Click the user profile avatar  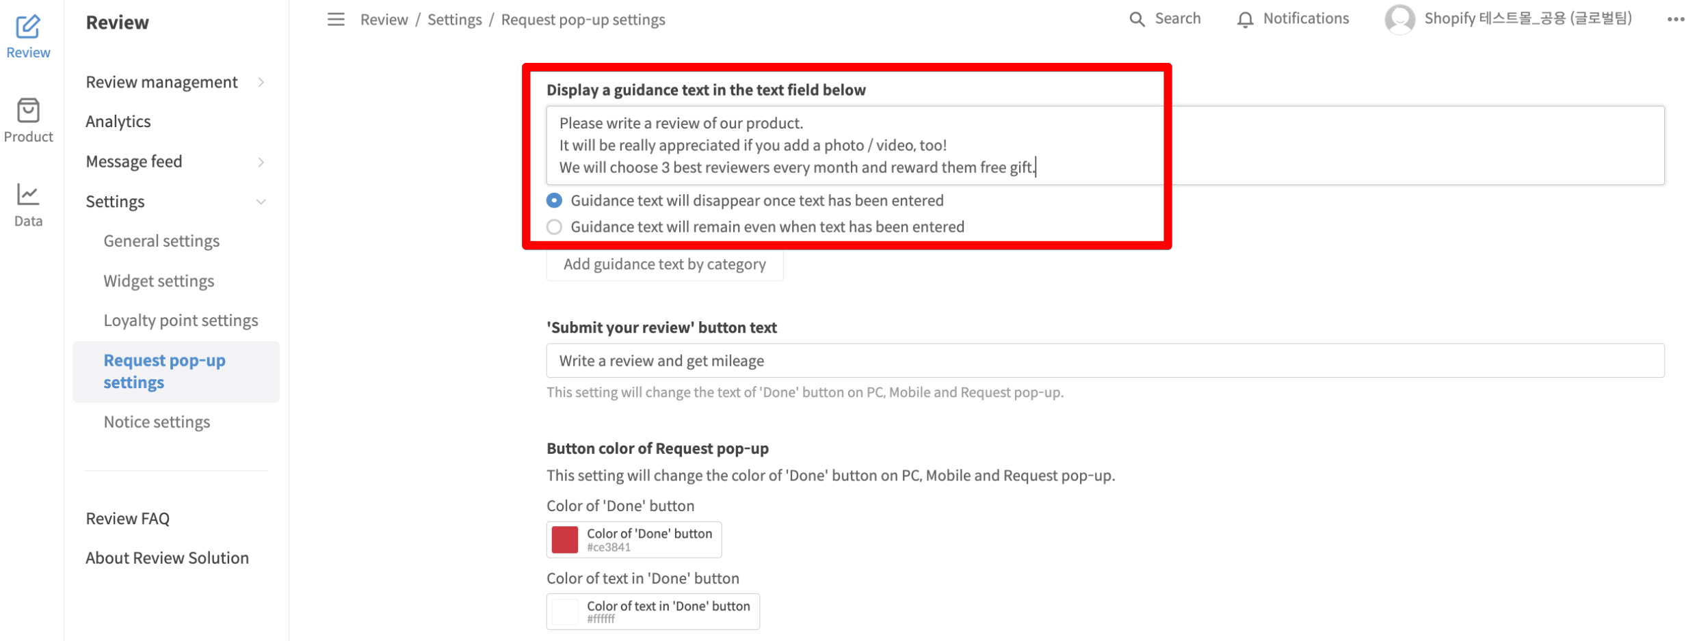1399,19
